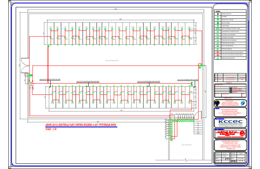Select the solenoid valve reserve legend symbol
Viewport: 260px width, 169px height.
[x=218, y=35]
